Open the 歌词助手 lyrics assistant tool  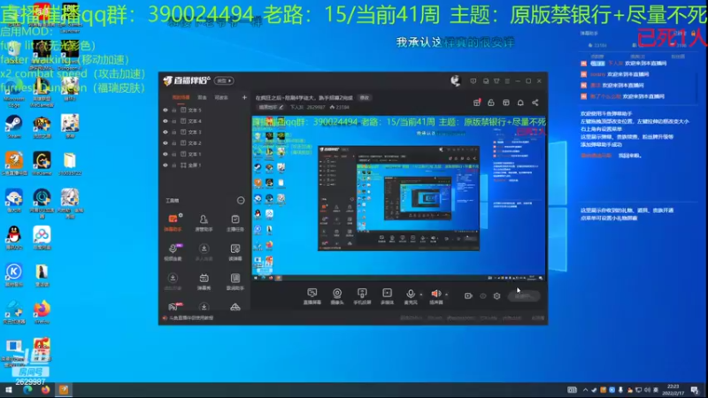pyautogui.click(x=235, y=281)
